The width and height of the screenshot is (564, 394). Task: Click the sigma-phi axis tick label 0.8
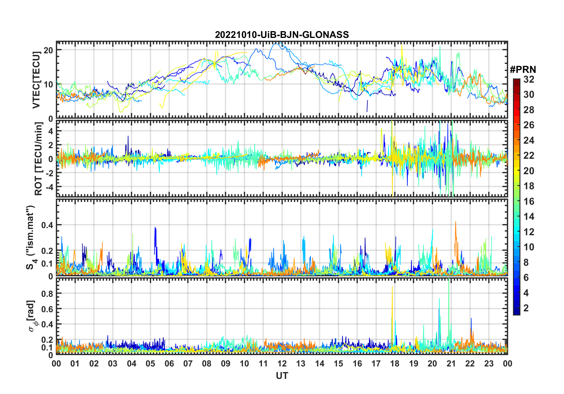coord(47,294)
